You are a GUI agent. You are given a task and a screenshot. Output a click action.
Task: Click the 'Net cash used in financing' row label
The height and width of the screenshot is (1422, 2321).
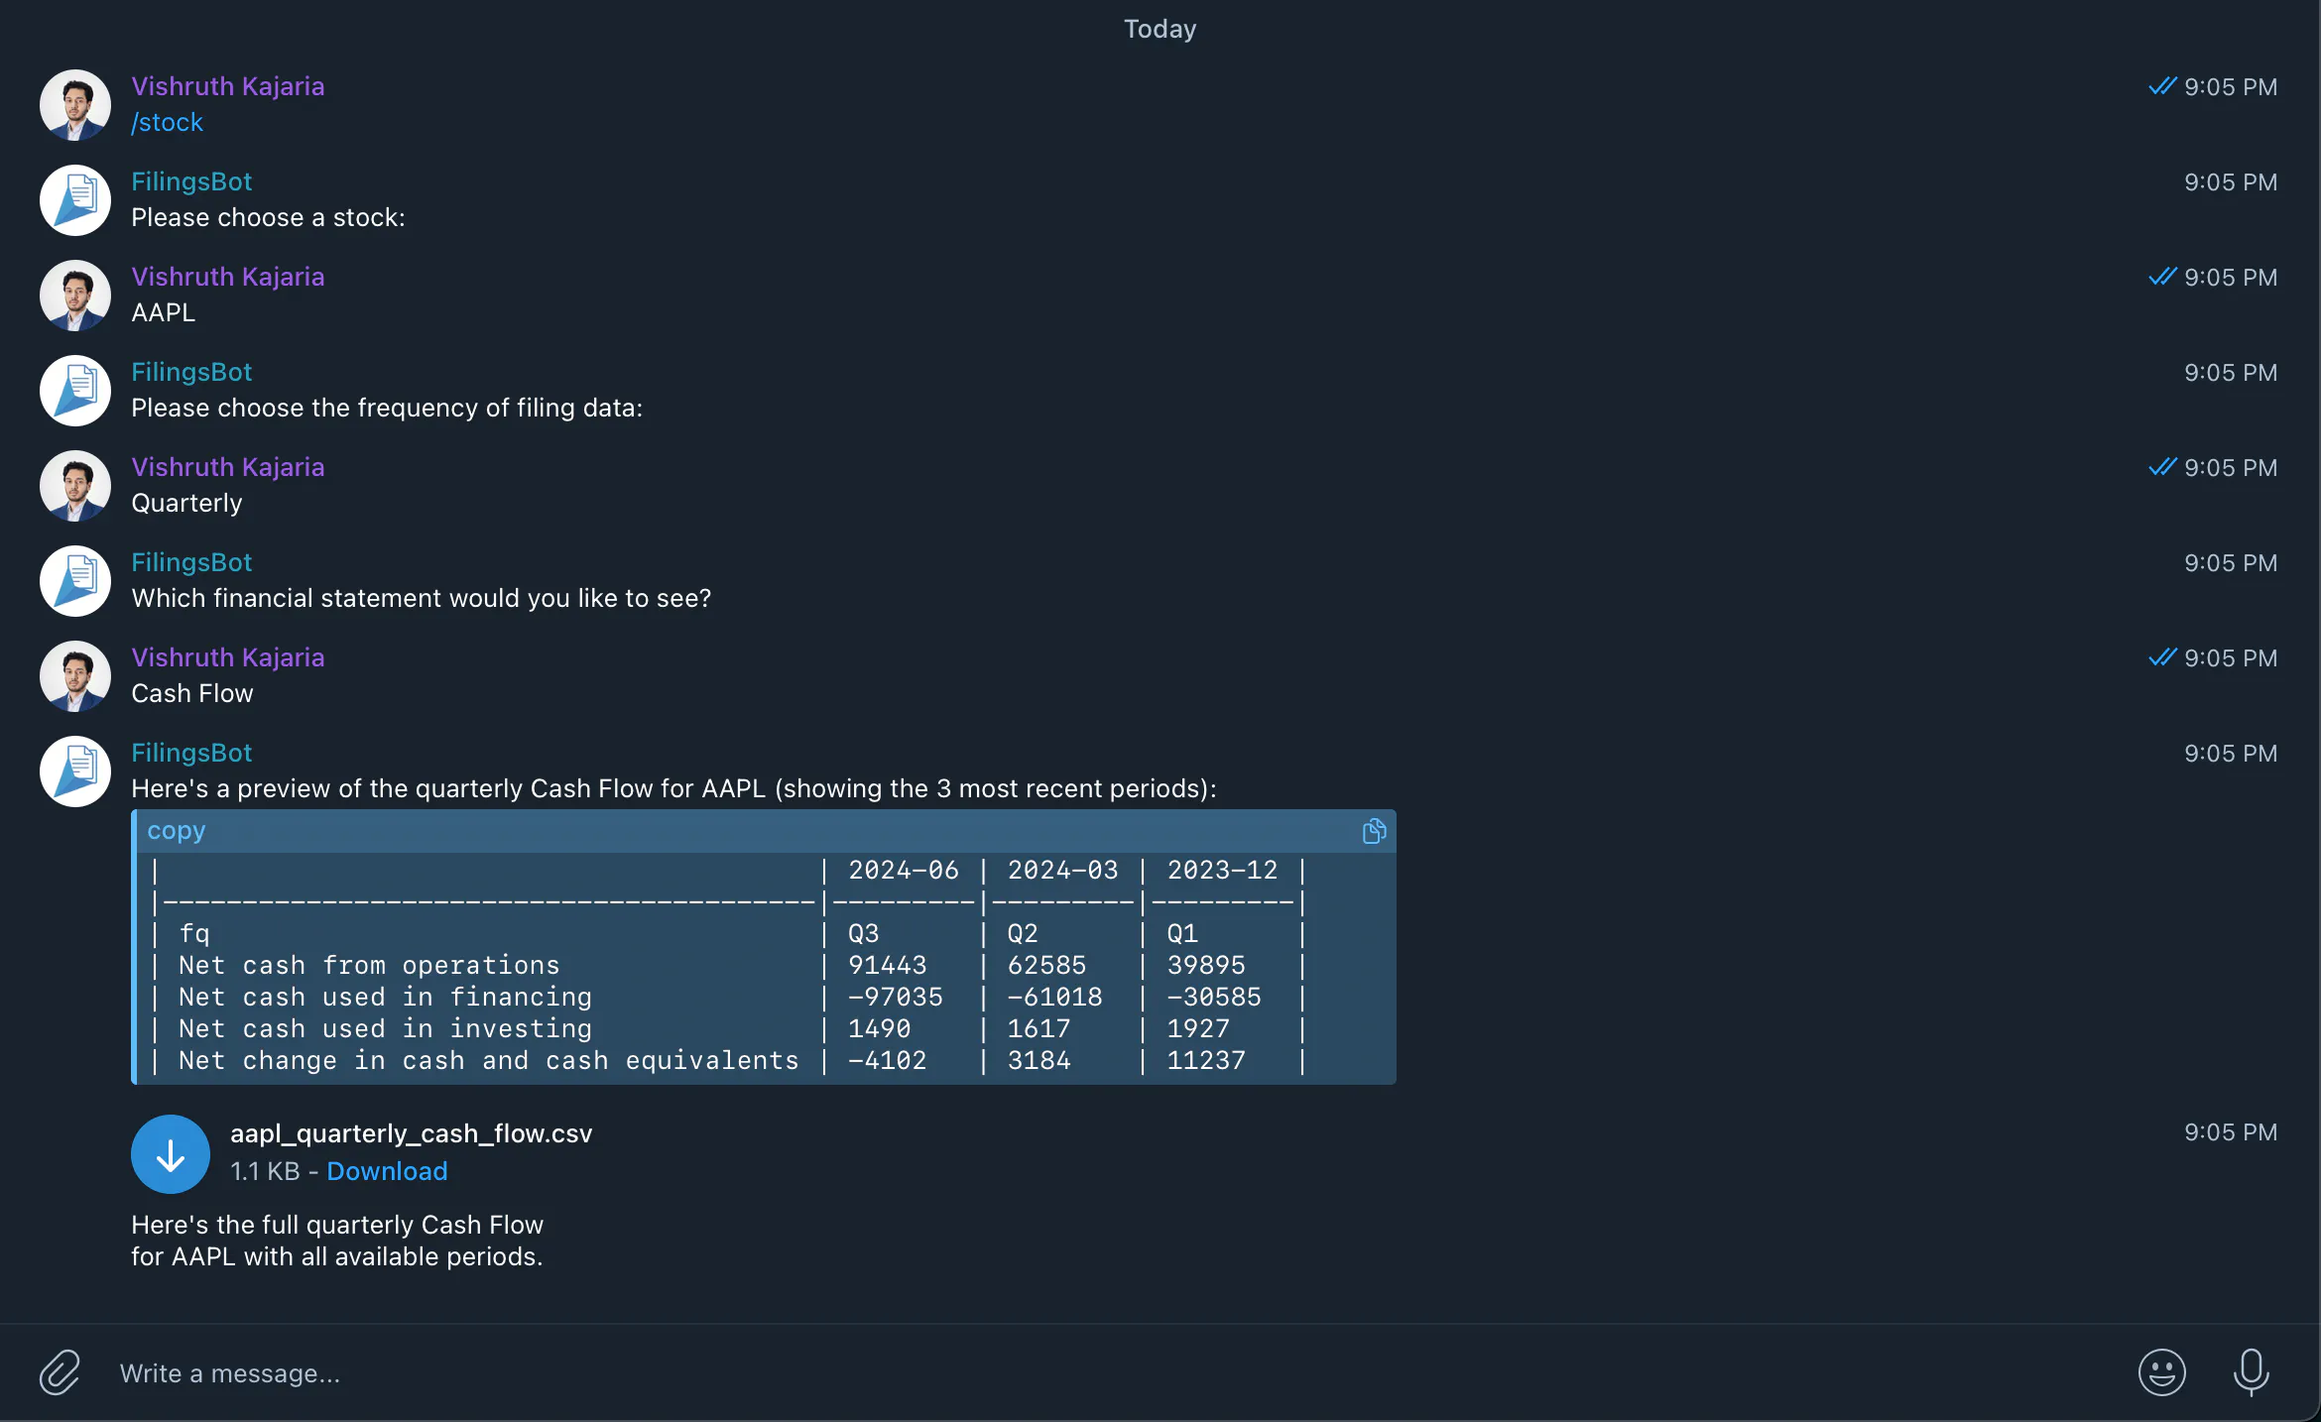tap(385, 997)
